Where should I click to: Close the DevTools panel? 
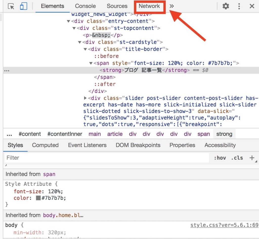point(252,6)
